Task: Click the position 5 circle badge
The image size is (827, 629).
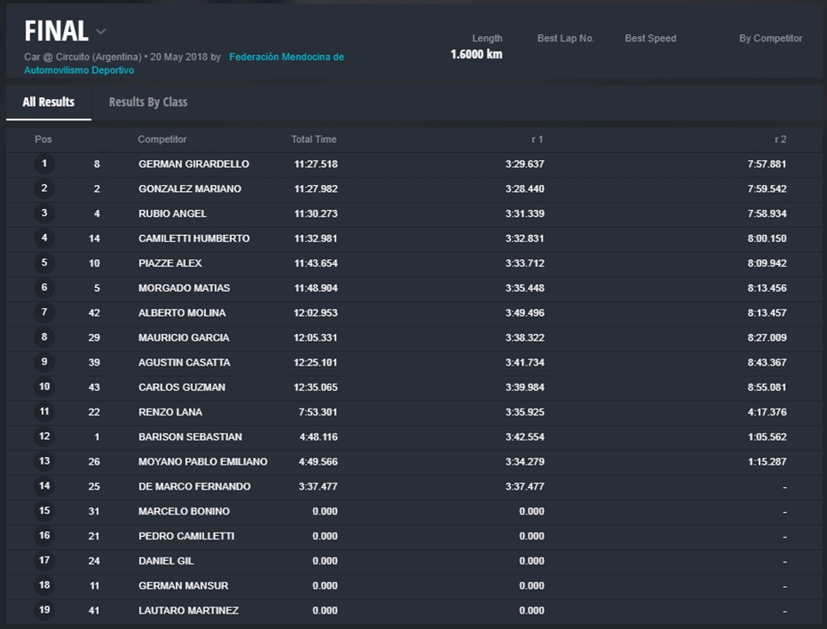Action: [44, 262]
